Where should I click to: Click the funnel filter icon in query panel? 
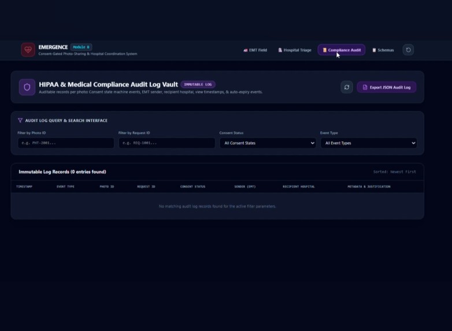pos(20,120)
